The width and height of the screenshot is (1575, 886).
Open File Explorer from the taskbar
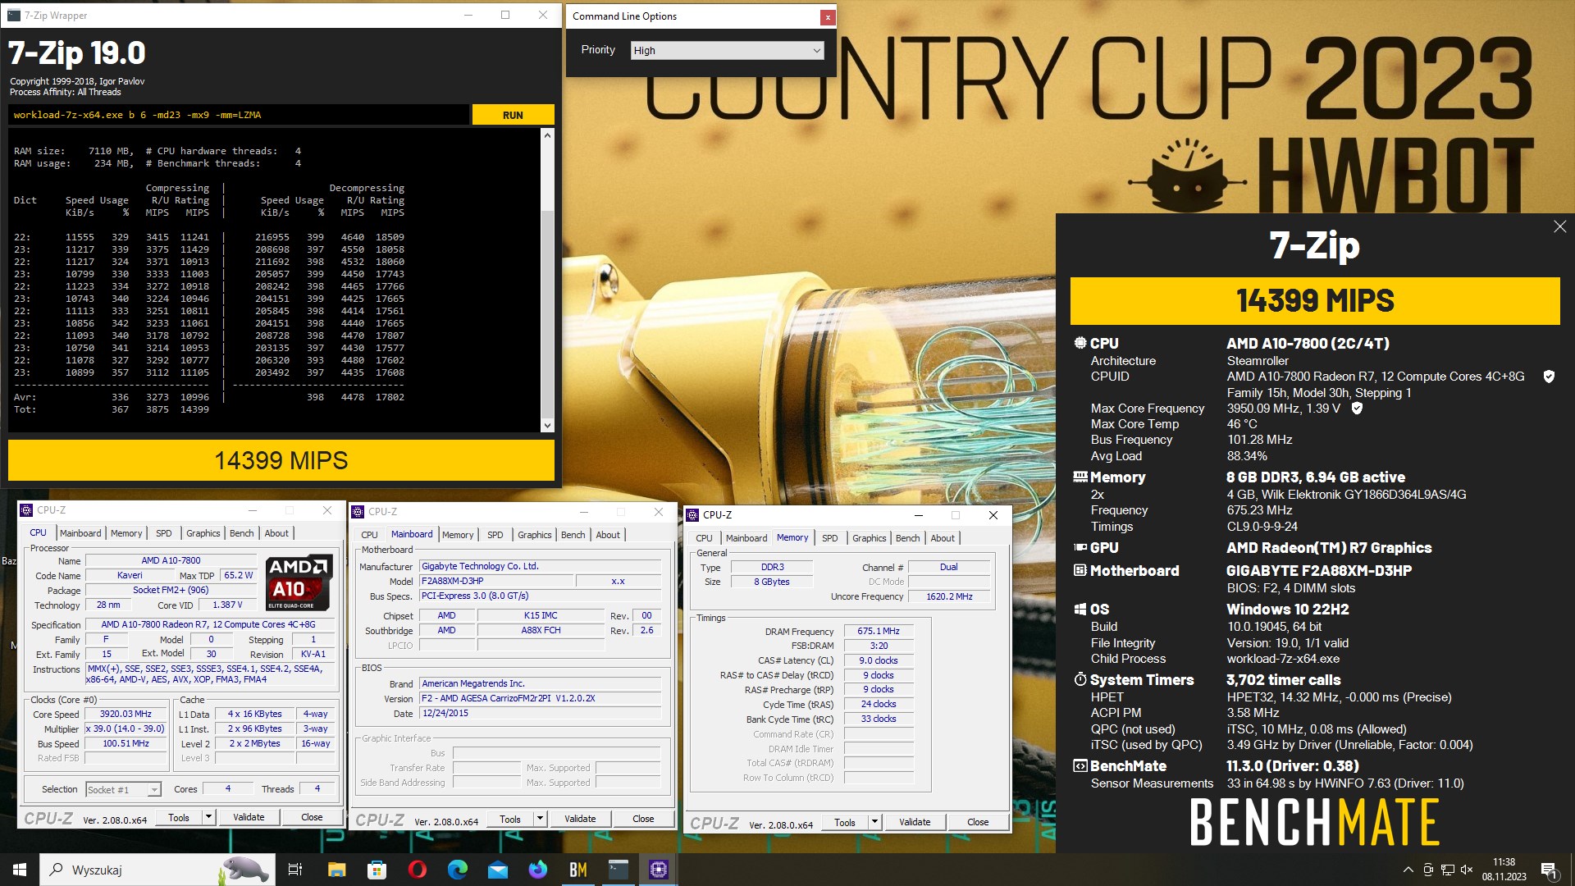336,870
